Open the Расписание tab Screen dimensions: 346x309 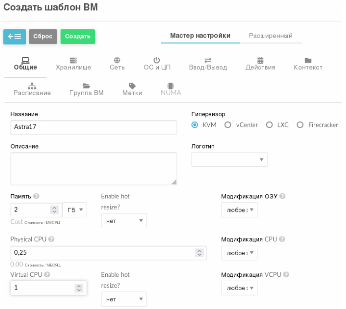click(32, 89)
